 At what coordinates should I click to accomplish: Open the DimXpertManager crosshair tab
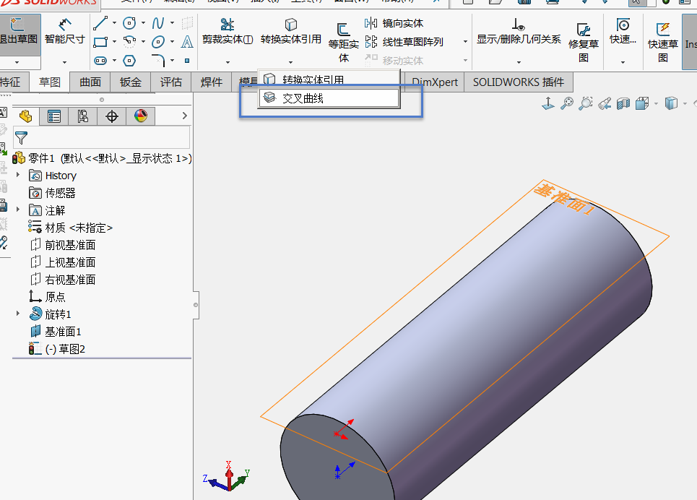pyautogui.click(x=111, y=116)
